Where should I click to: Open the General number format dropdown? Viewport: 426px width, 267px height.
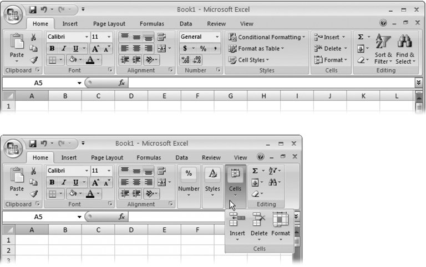199,37
